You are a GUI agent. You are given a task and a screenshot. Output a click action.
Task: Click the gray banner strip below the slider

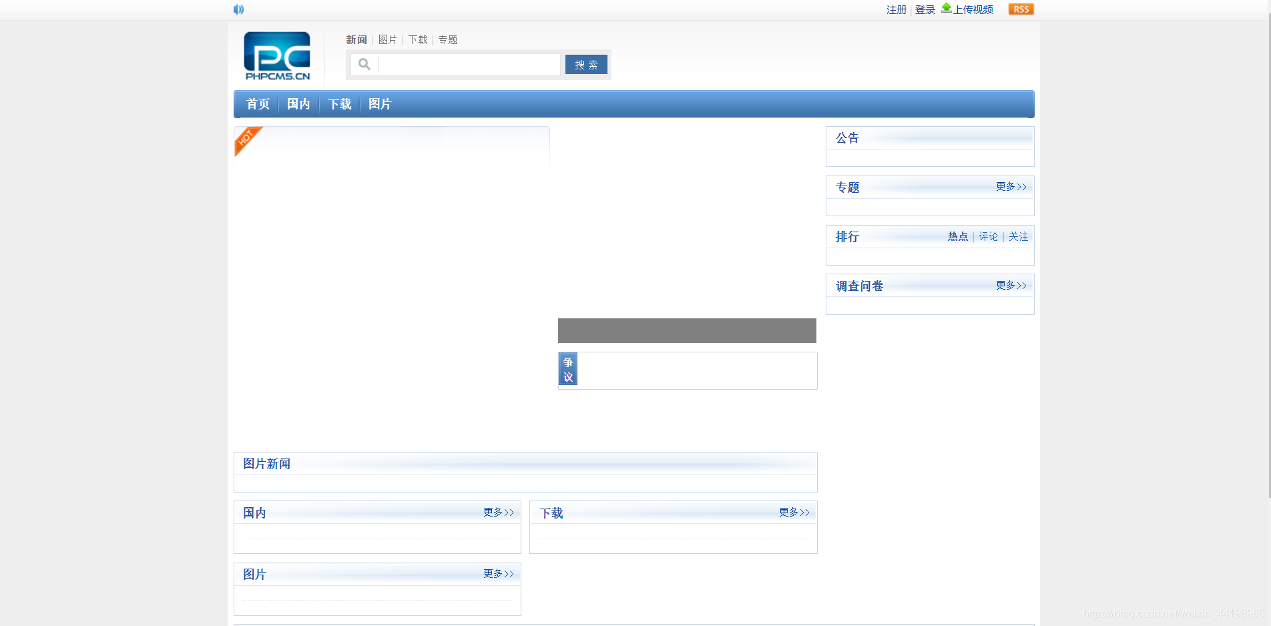pyautogui.click(x=687, y=330)
